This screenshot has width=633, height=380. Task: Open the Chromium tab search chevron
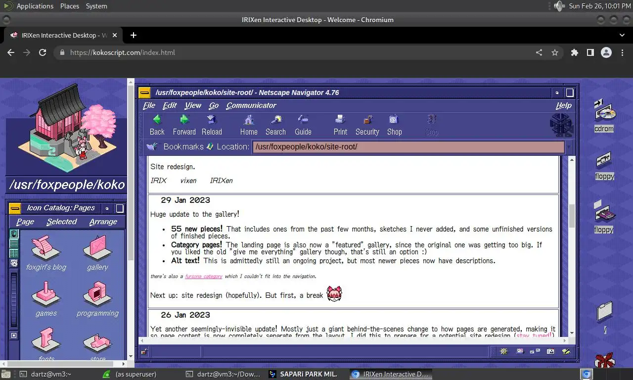pyautogui.click(x=622, y=35)
